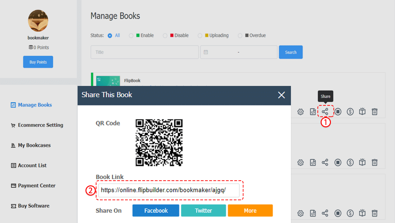Click the orange More share button

pyautogui.click(x=250, y=210)
